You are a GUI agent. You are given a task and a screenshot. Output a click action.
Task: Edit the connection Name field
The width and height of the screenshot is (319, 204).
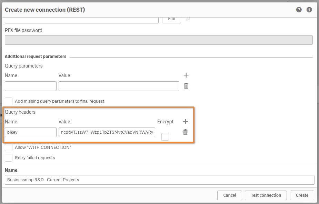pos(160,180)
